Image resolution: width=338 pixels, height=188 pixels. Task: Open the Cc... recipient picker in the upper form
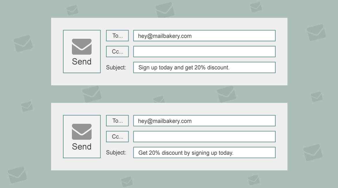coord(117,52)
